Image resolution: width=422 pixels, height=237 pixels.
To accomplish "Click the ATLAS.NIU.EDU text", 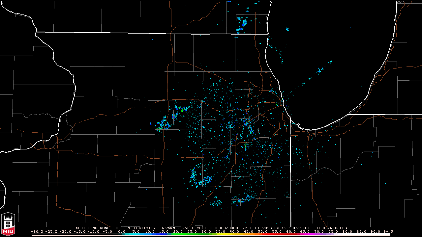I will coord(331,228).
